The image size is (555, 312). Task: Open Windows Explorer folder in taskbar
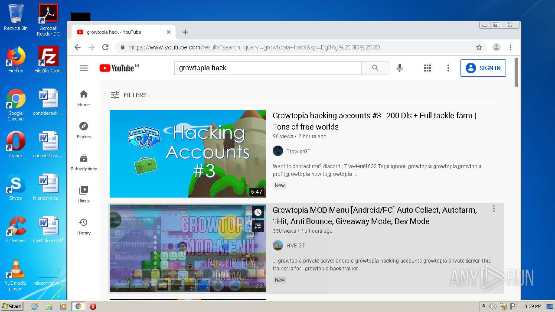tap(49, 306)
